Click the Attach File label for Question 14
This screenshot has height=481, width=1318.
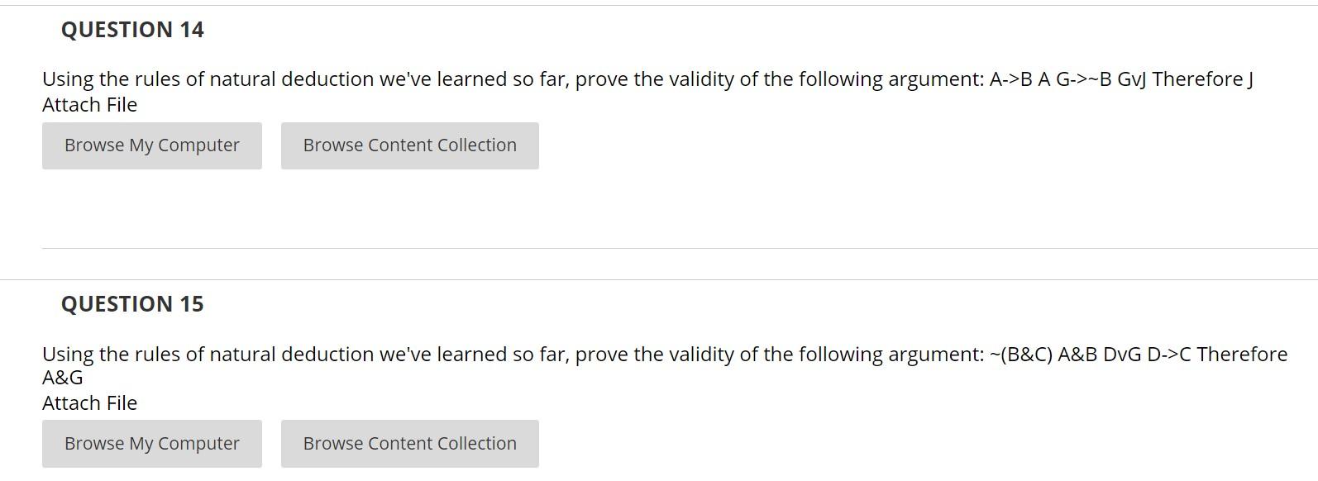coord(89,104)
